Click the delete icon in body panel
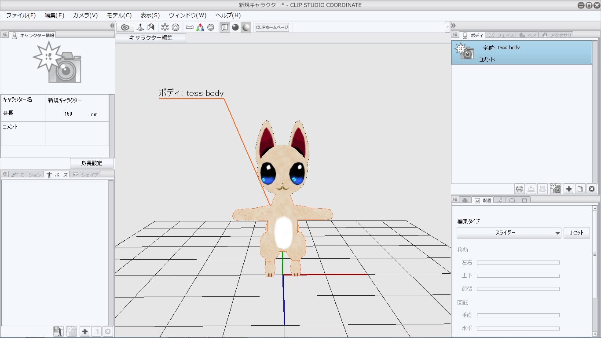The width and height of the screenshot is (601, 338). coord(592,189)
